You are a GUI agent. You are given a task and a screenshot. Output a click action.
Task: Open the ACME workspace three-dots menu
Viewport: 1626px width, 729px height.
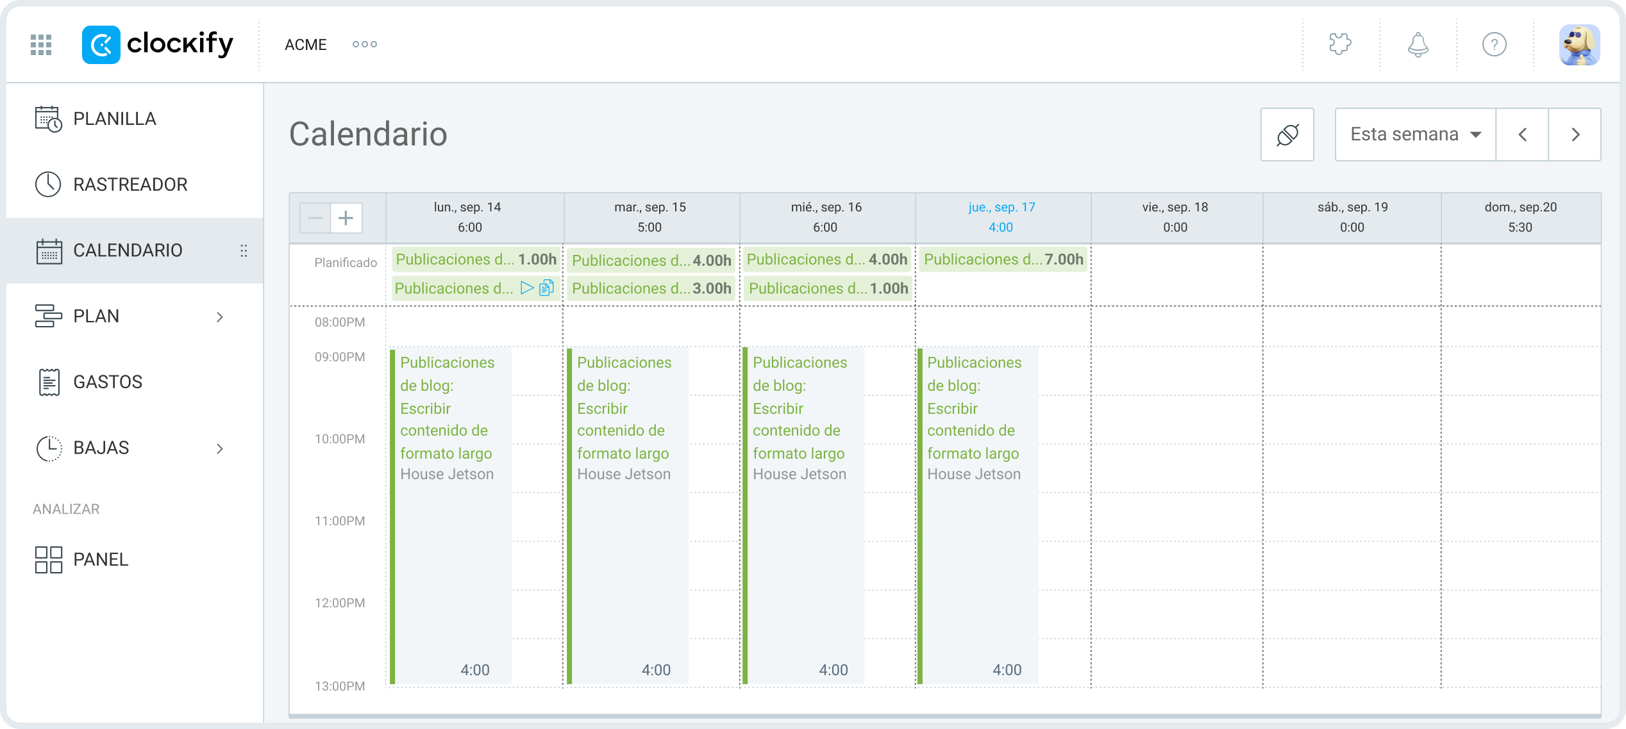pyautogui.click(x=364, y=45)
